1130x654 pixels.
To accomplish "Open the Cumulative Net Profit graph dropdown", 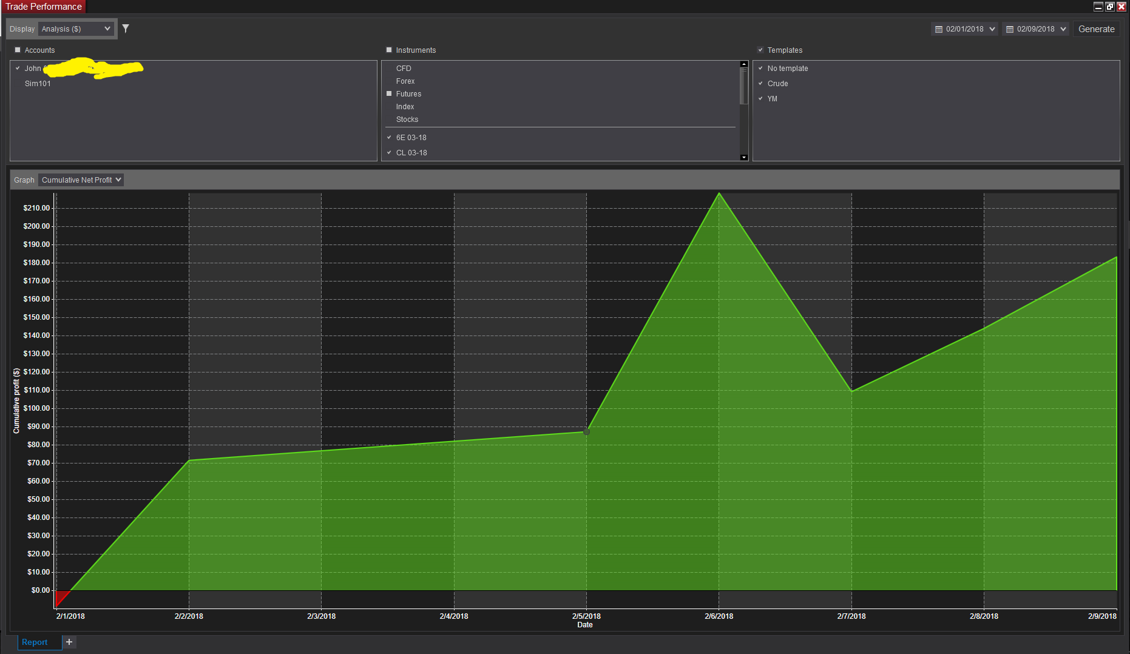I will [x=81, y=180].
